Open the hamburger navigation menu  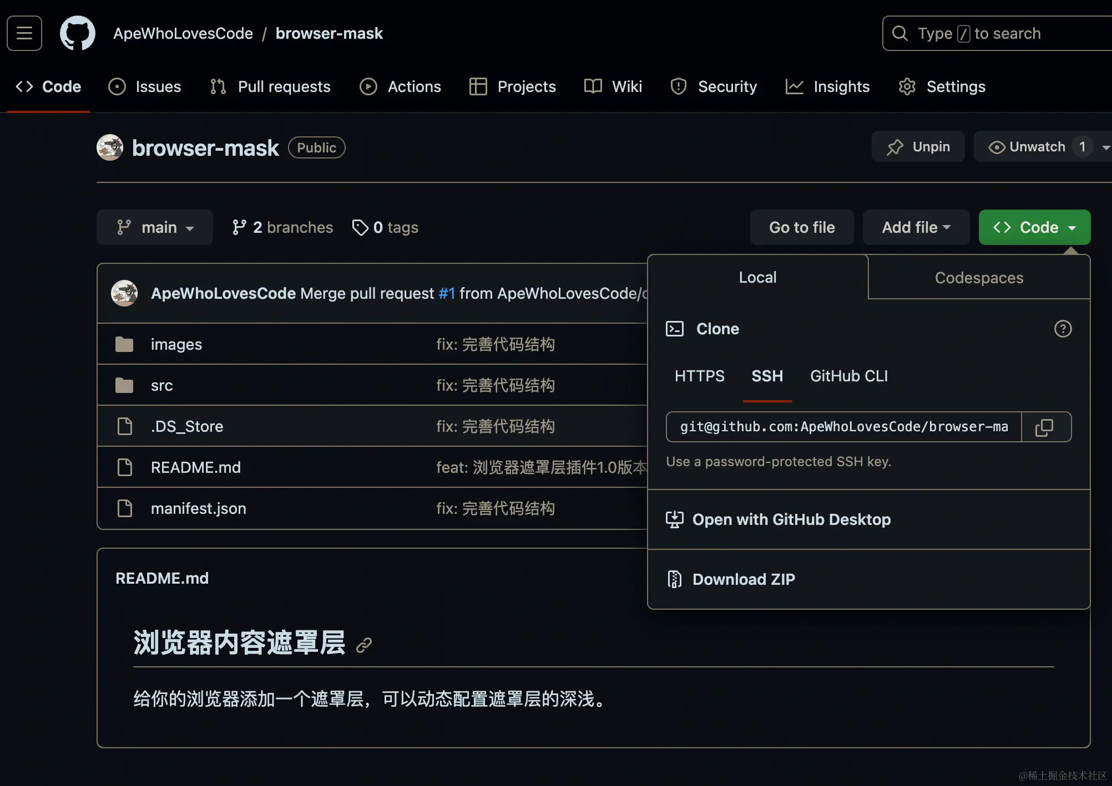pyautogui.click(x=24, y=33)
